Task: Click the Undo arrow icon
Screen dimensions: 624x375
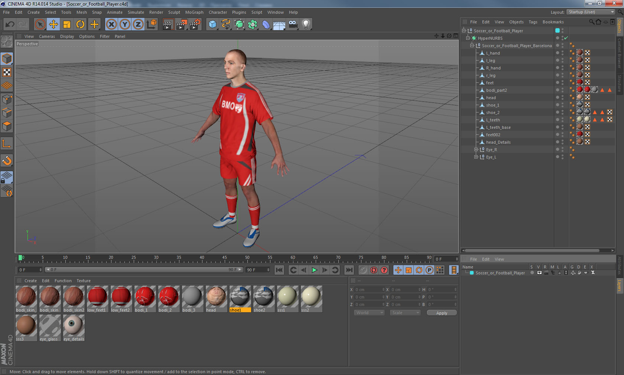Action: pyautogui.click(x=10, y=25)
